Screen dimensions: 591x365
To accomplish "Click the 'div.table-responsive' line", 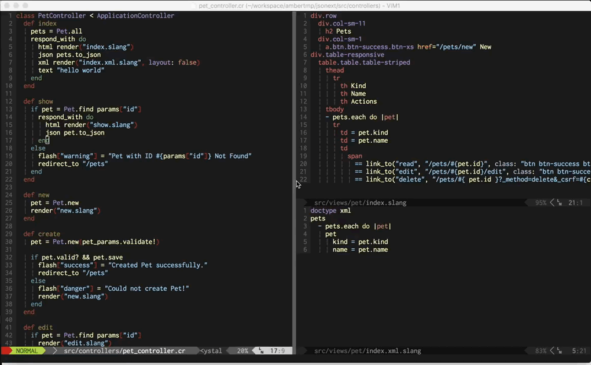I will point(348,55).
